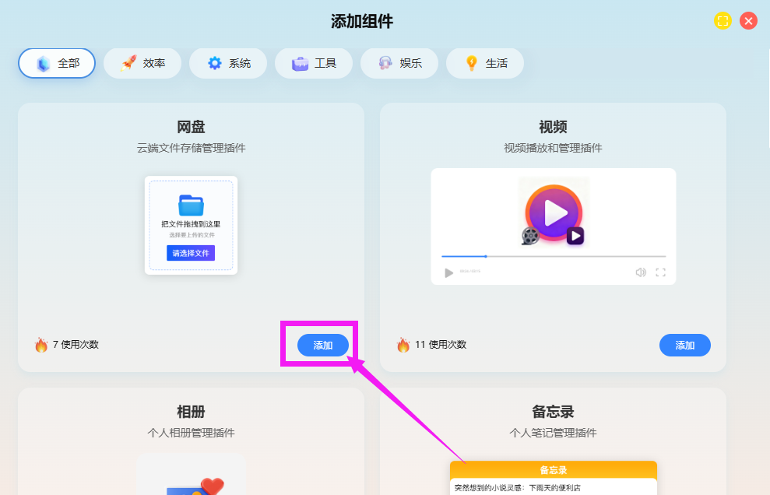Maximize the dialog with the yellow button
Image resolution: width=770 pixels, height=495 pixels.
[723, 21]
